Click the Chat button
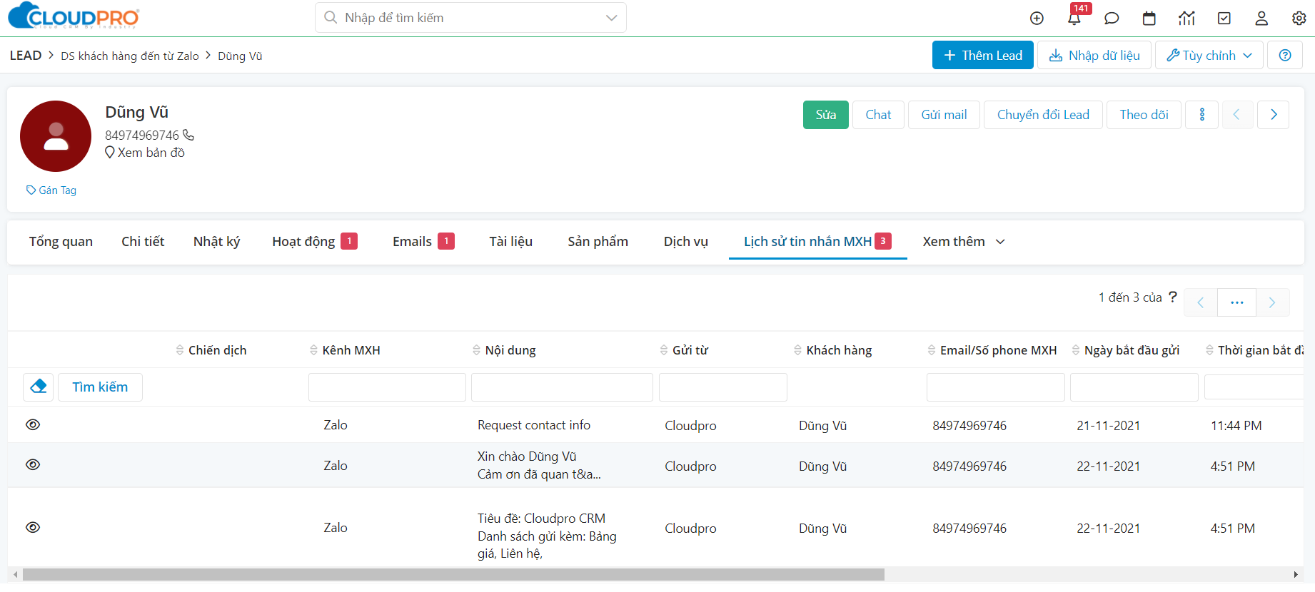 point(879,115)
